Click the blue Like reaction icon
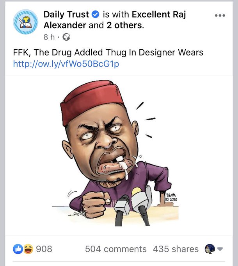This screenshot has height=266, width=238. (x=18, y=249)
